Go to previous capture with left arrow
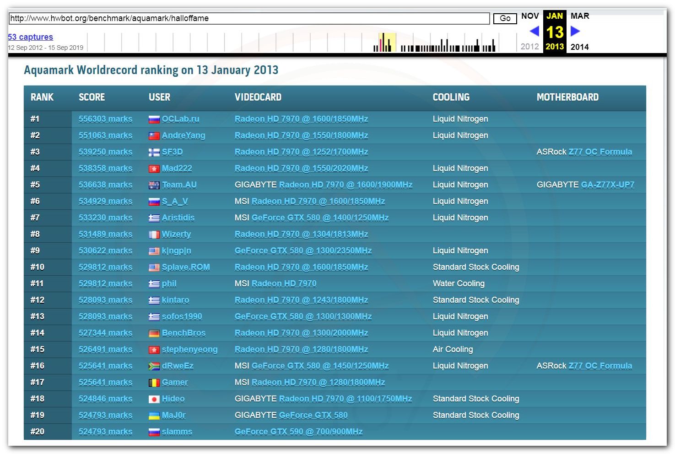 pyautogui.click(x=534, y=31)
